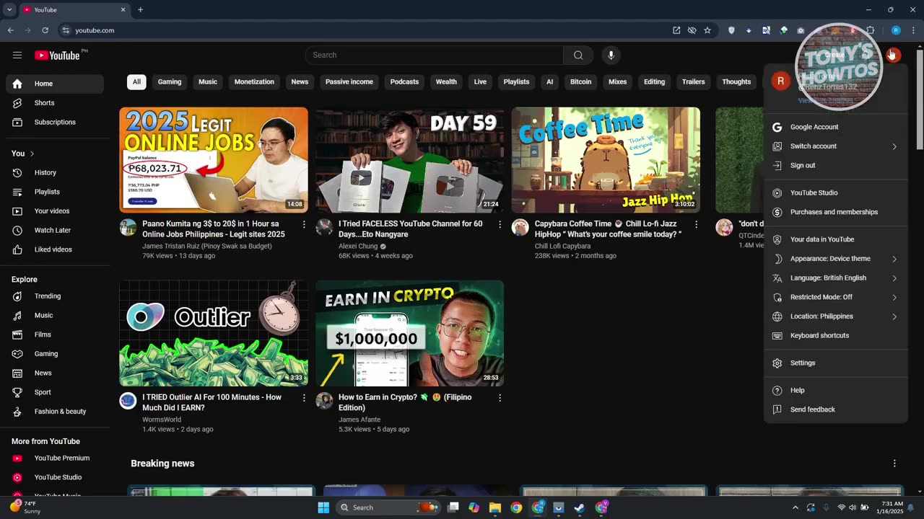Open Fashion & beauty under Explore
924x519 pixels.
[55, 412]
